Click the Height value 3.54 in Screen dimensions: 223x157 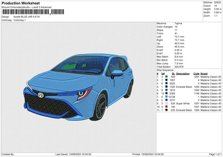[217, 9]
